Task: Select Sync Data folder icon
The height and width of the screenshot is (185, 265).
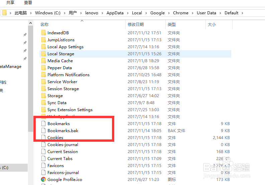Action: [x=43, y=102]
